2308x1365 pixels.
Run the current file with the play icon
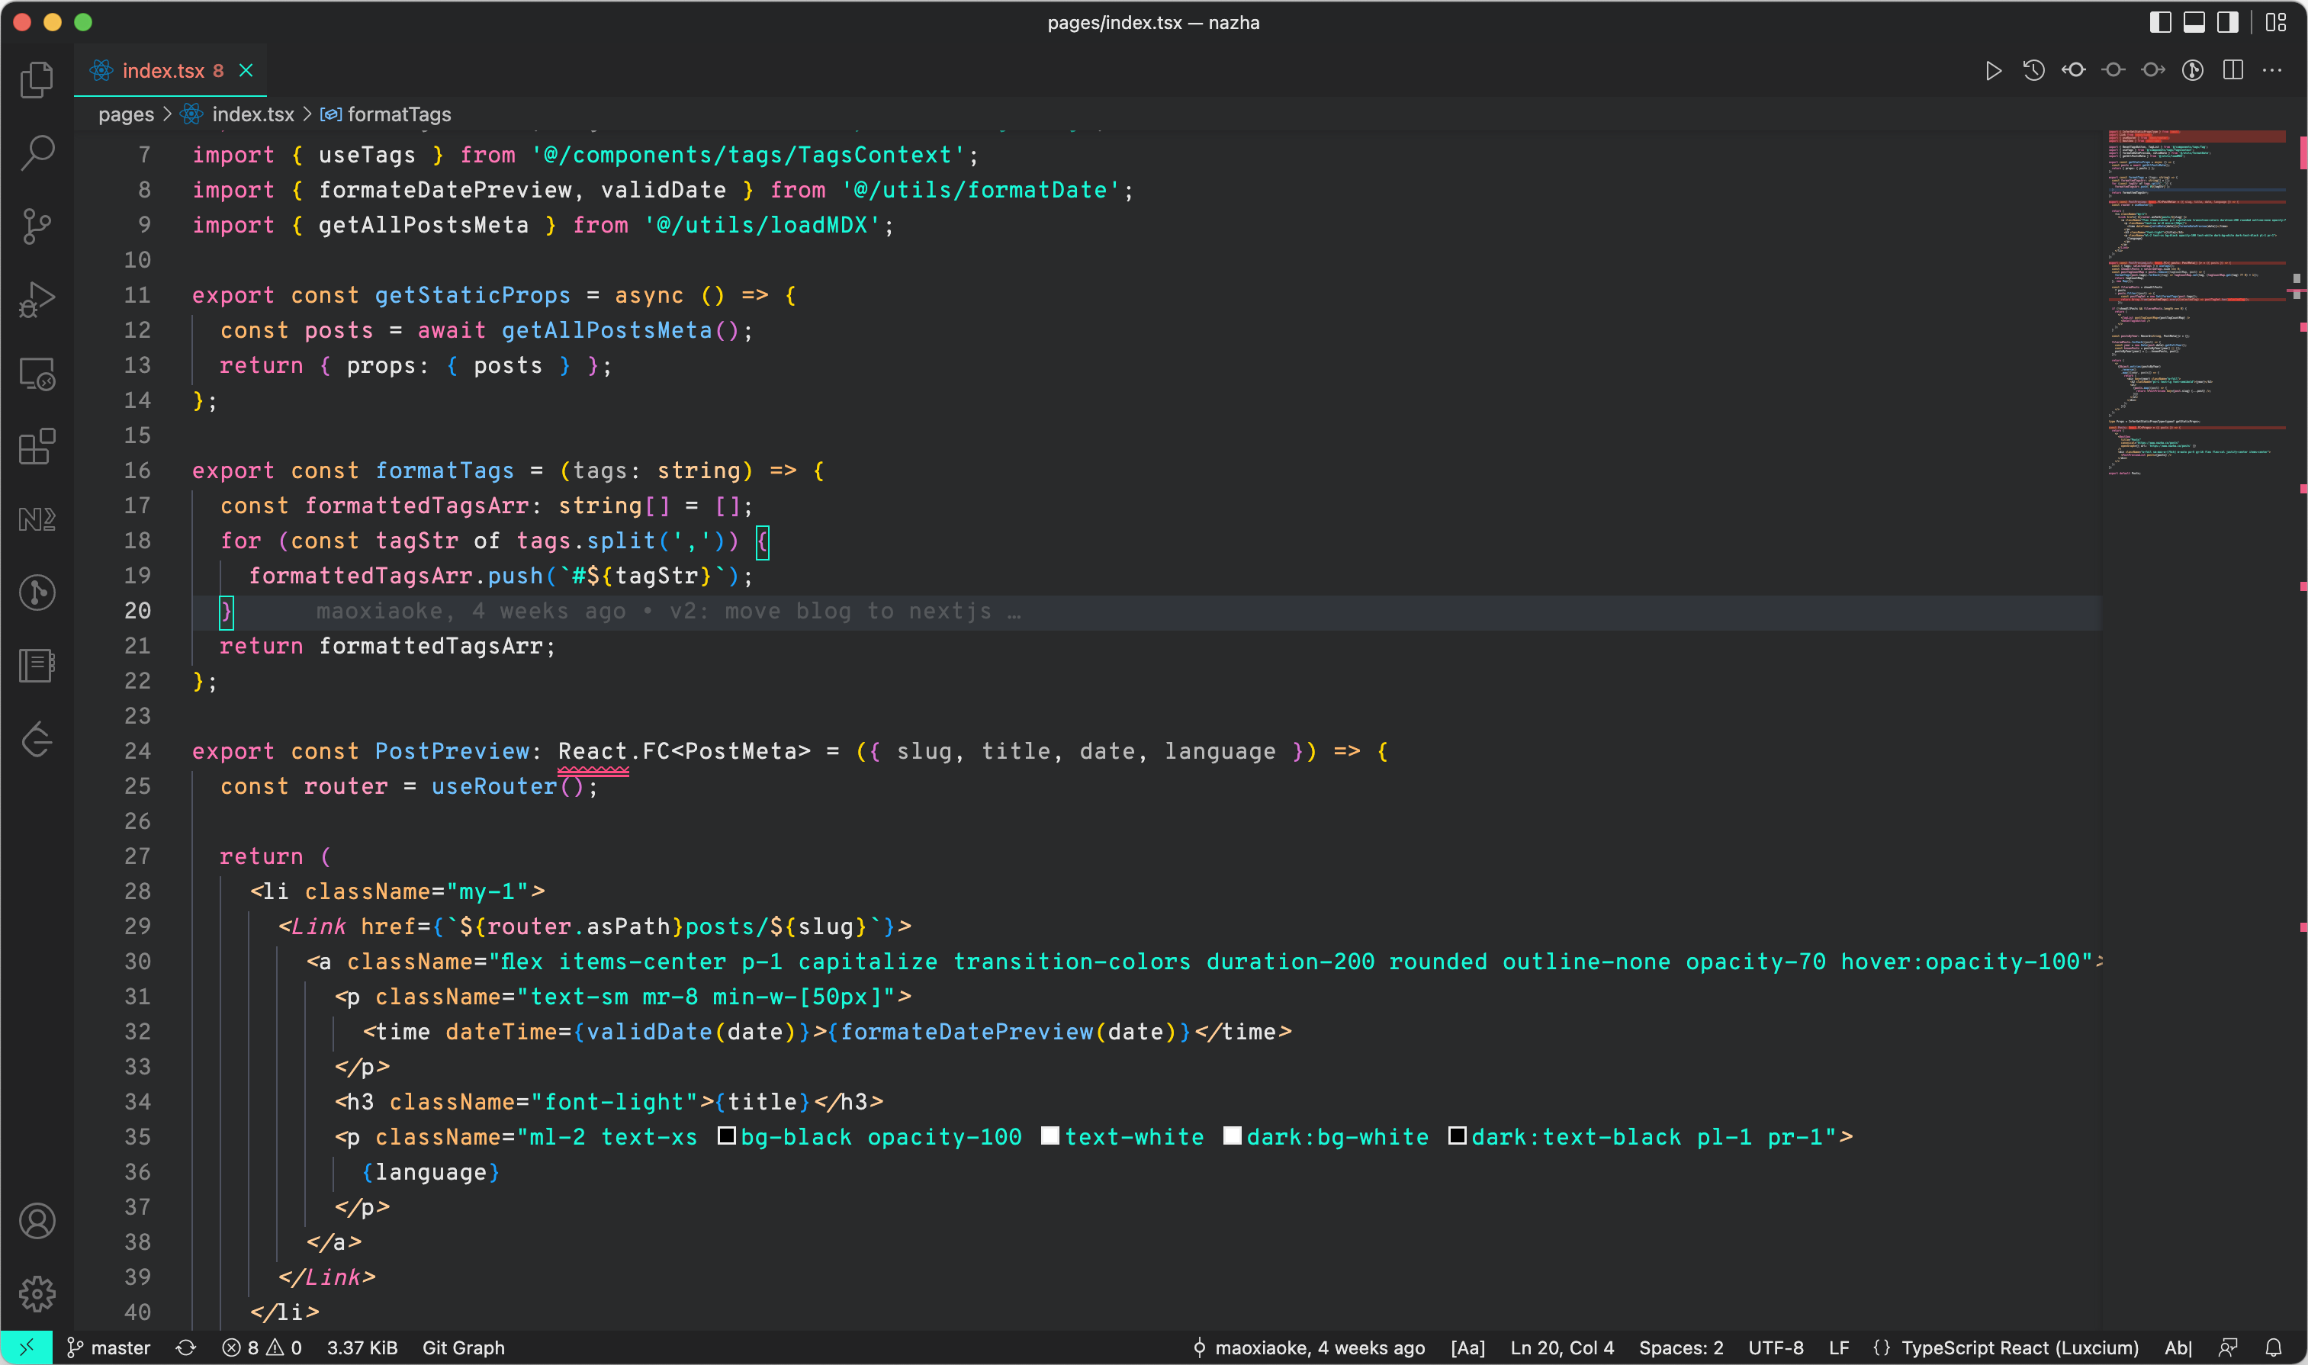(x=1994, y=70)
